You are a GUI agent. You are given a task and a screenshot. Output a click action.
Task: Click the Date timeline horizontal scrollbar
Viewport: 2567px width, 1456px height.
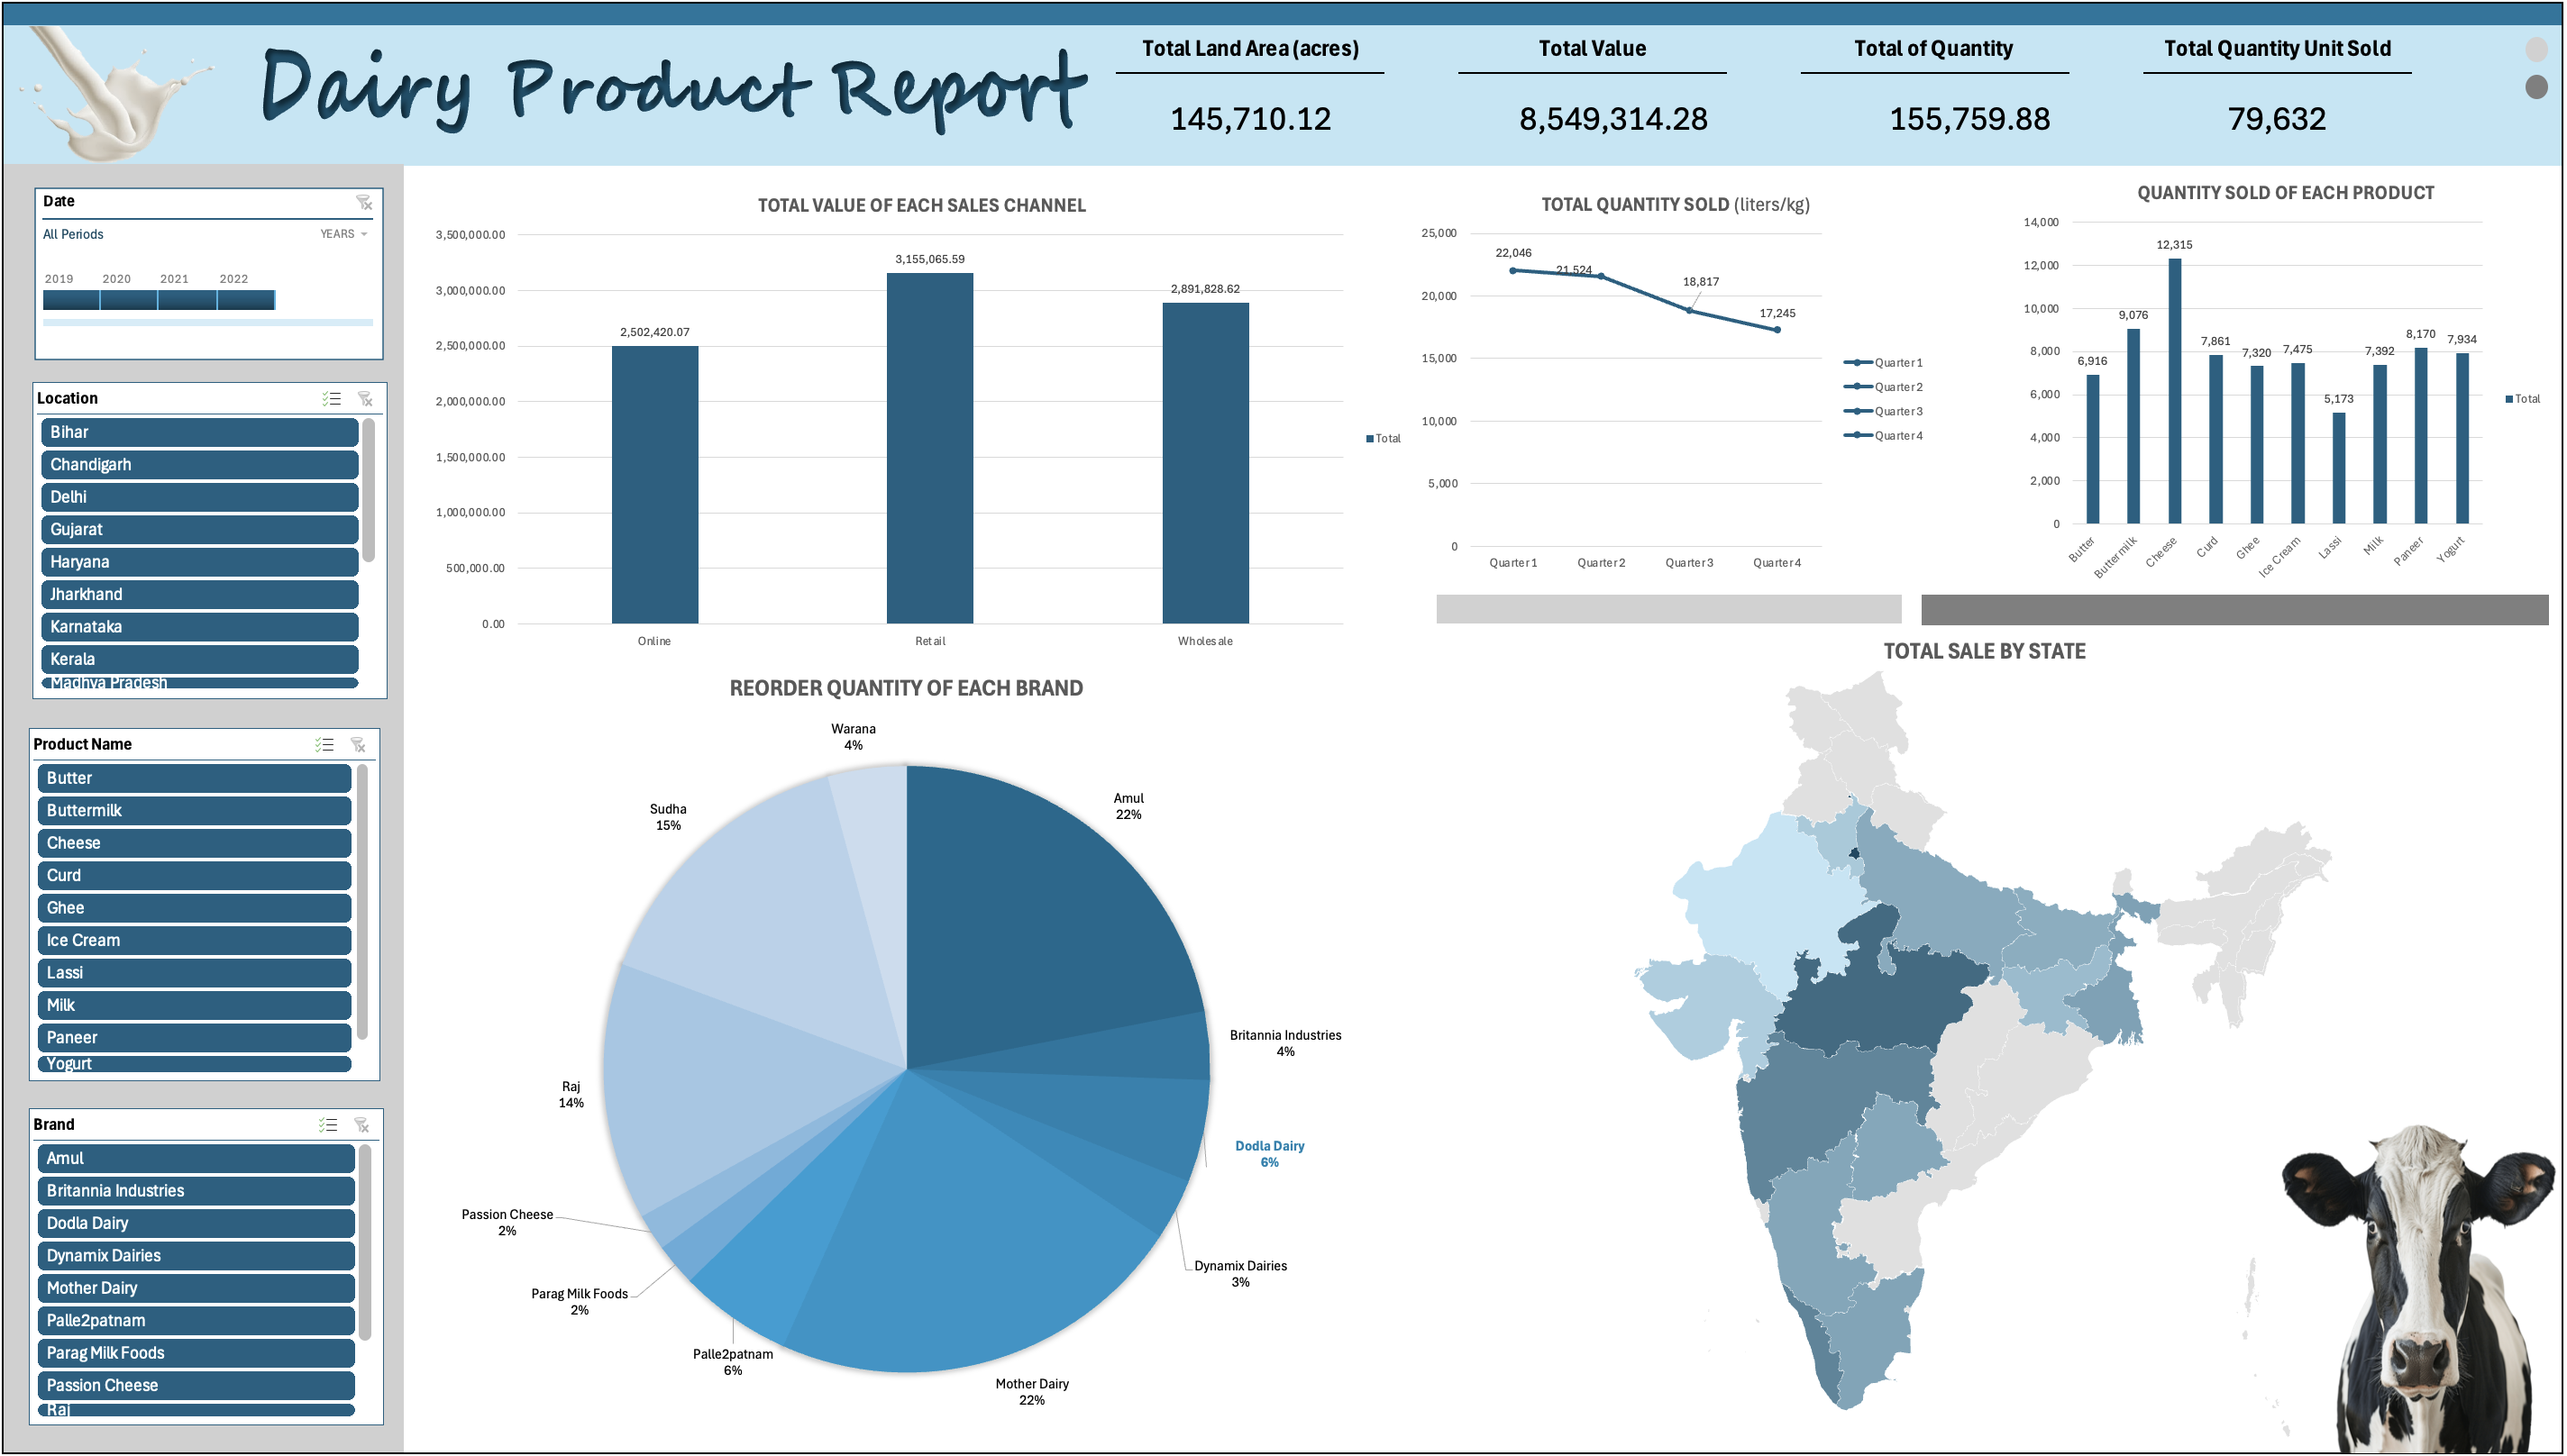click(x=208, y=323)
